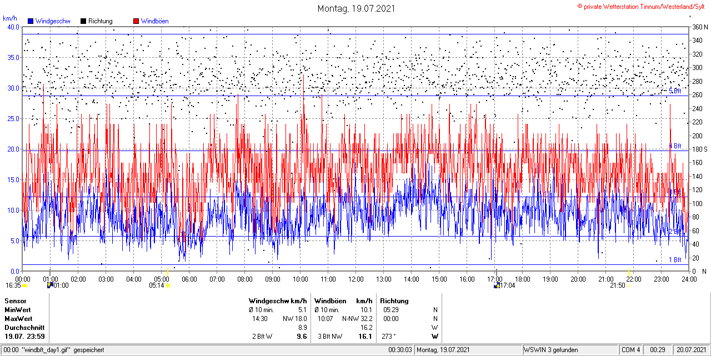The height and width of the screenshot is (356, 711).
Task: Click the max gust value N-NW 32.2
Action: point(357,319)
